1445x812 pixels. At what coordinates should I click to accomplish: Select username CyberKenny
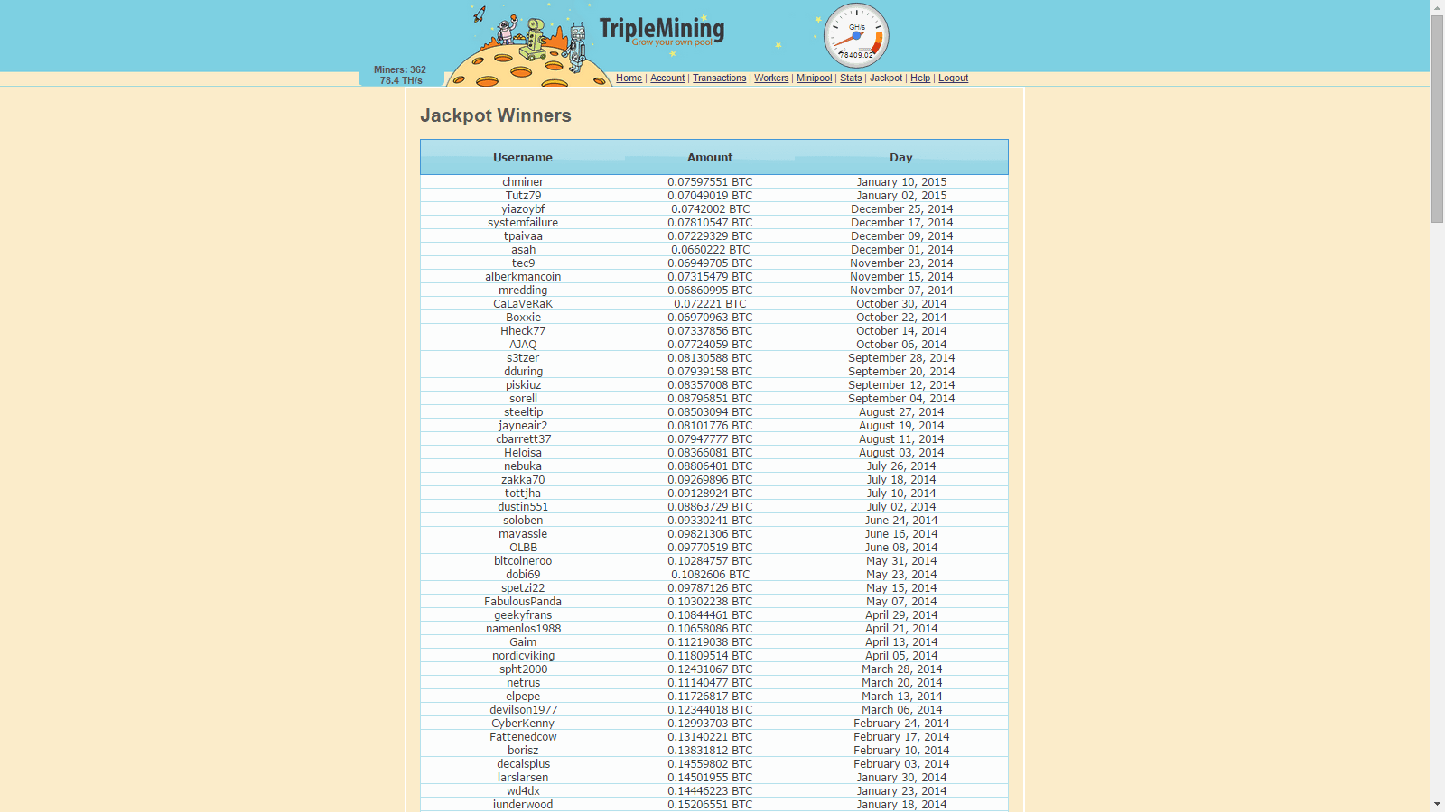pos(523,724)
